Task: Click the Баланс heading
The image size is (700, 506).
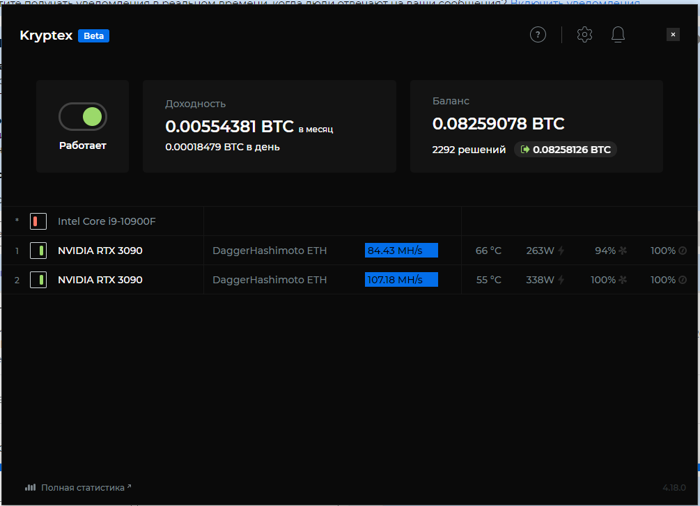Action: point(451,102)
